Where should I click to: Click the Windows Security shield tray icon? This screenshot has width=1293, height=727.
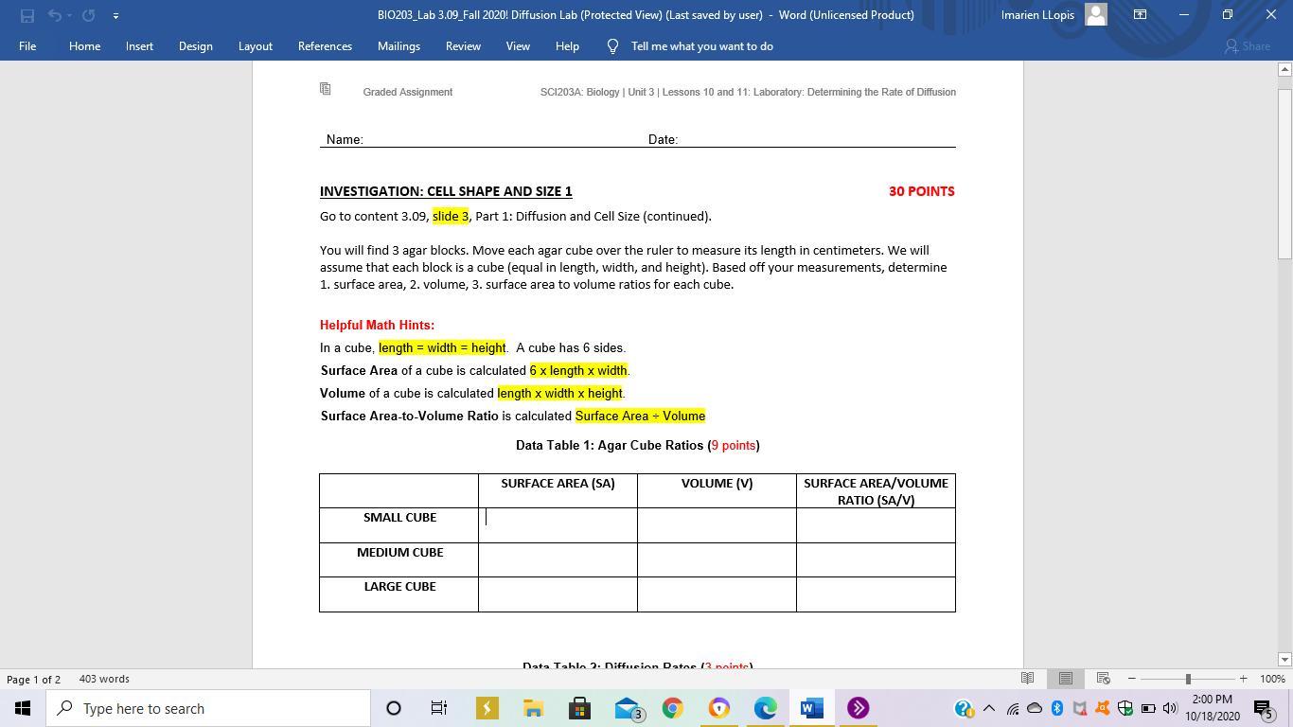pyautogui.click(x=1125, y=708)
